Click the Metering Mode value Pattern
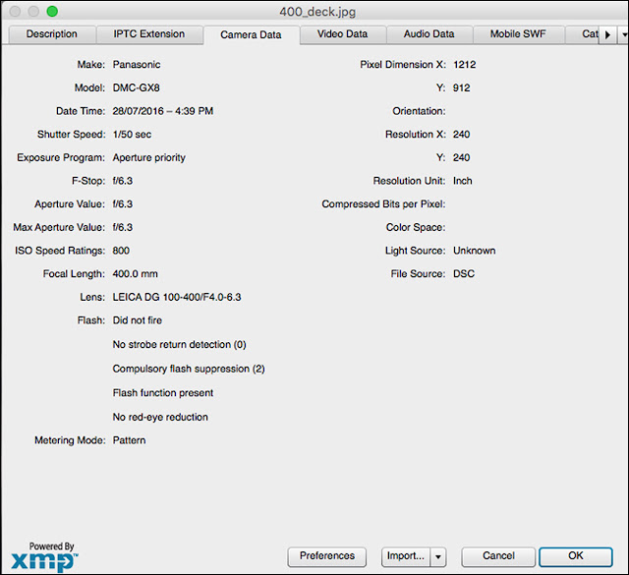The height and width of the screenshot is (575, 629). 129,440
